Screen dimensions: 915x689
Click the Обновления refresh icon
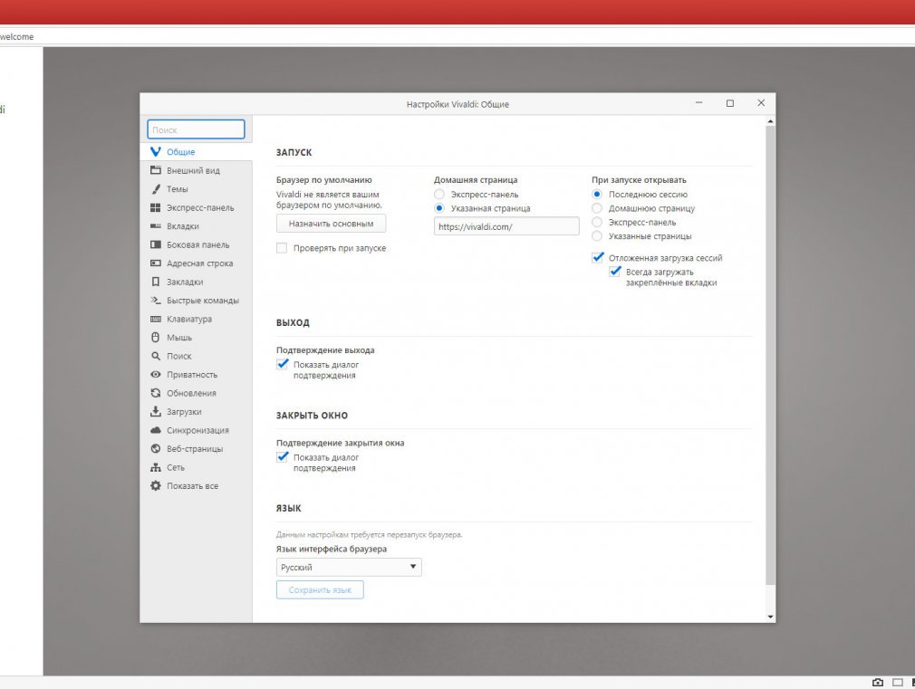156,393
